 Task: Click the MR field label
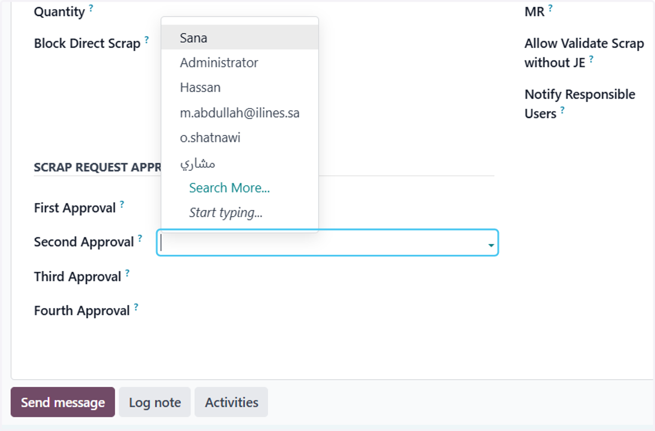point(534,11)
